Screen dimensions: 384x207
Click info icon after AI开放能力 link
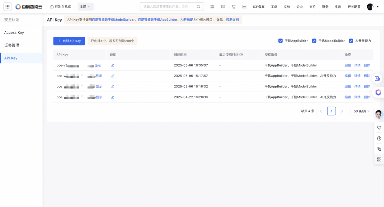tap(198, 20)
